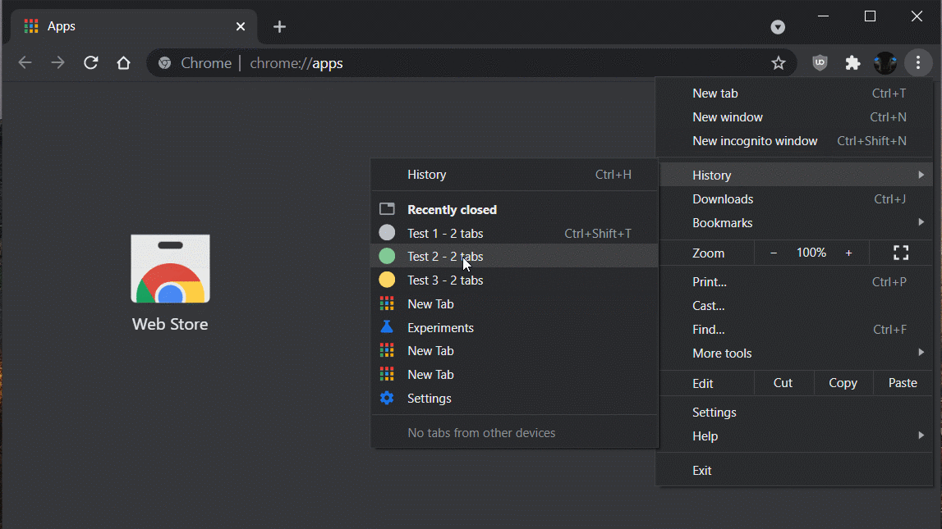Viewport: 942px width, 529px height.
Task: Expand the More tools submenu
Action: (x=722, y=353)
